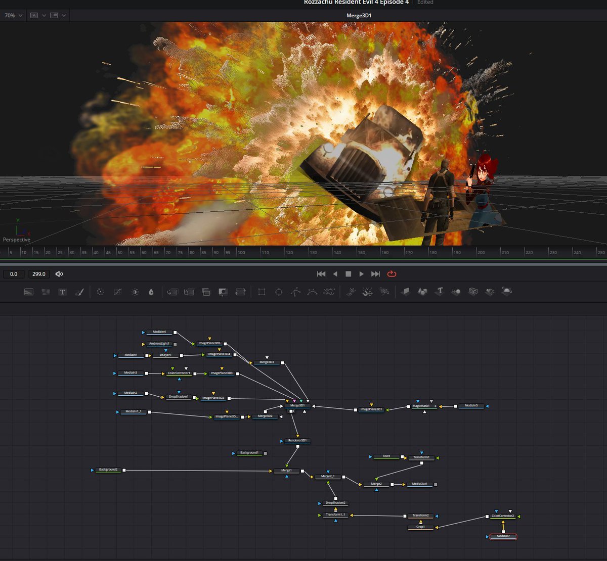The height and width of the screenshot is (561, 607).
Task: Select the Text+ tool icon
Action: pos(62,292)
